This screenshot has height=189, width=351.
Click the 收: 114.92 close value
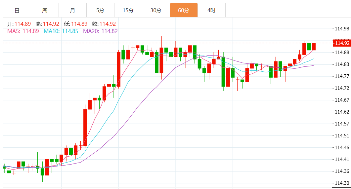[104, 24]
